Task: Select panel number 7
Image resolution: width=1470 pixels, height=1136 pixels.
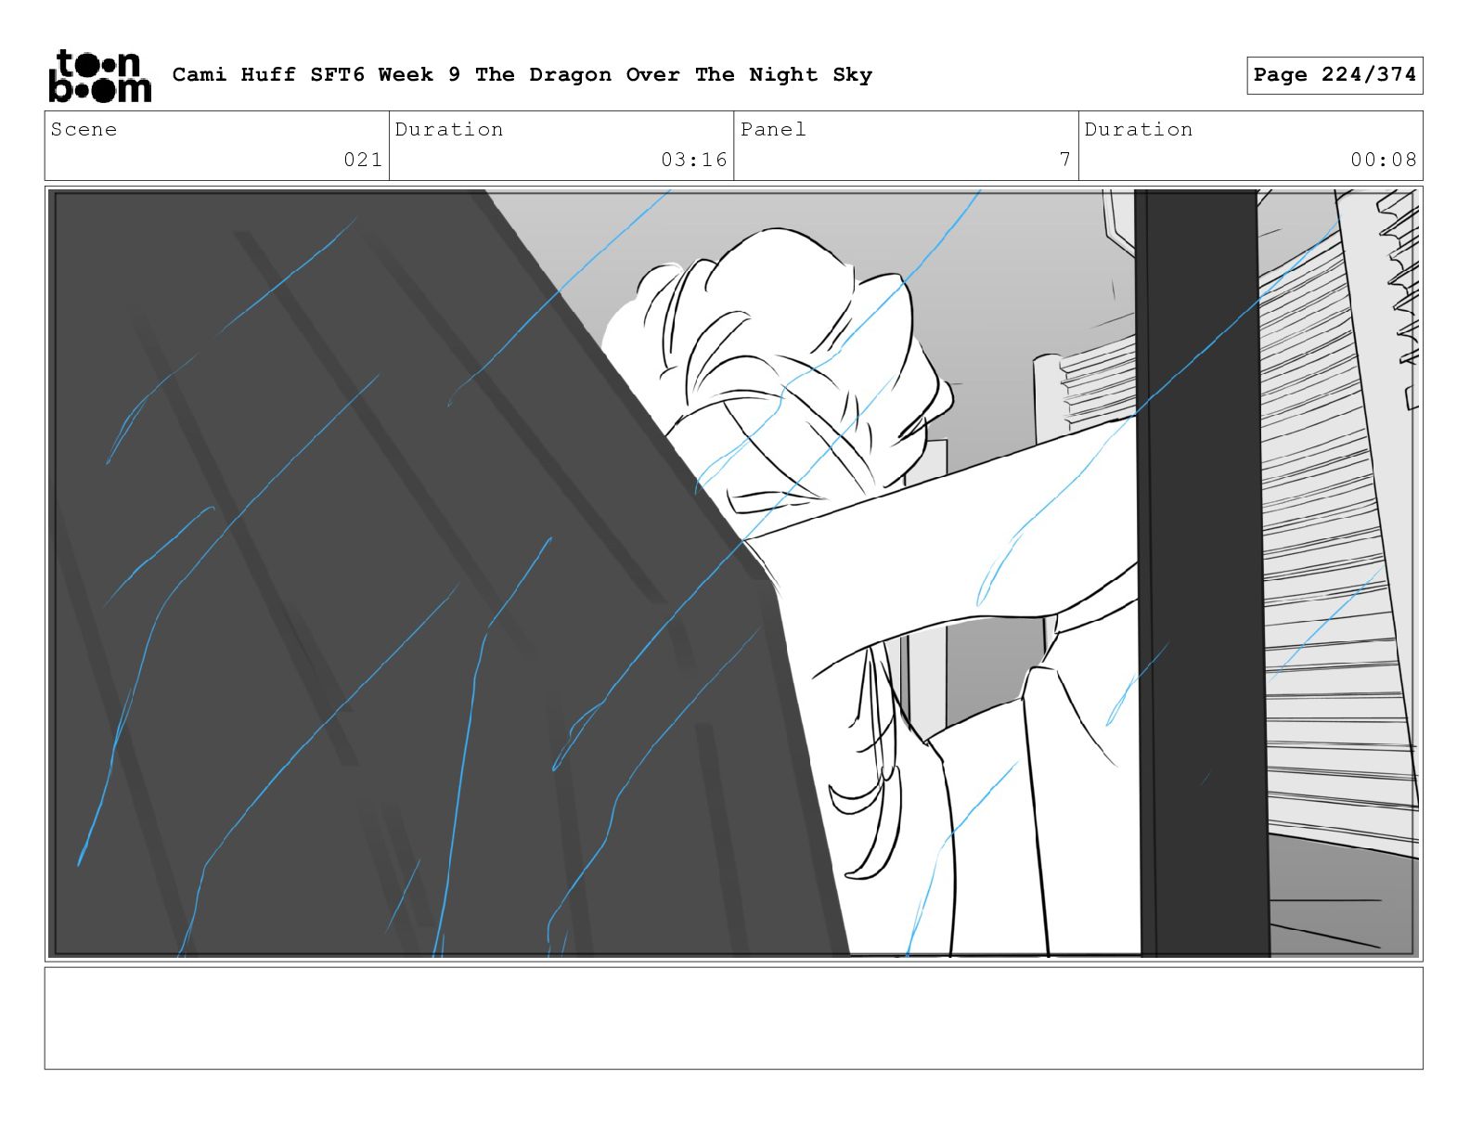Action: (x=1065, y=160)
